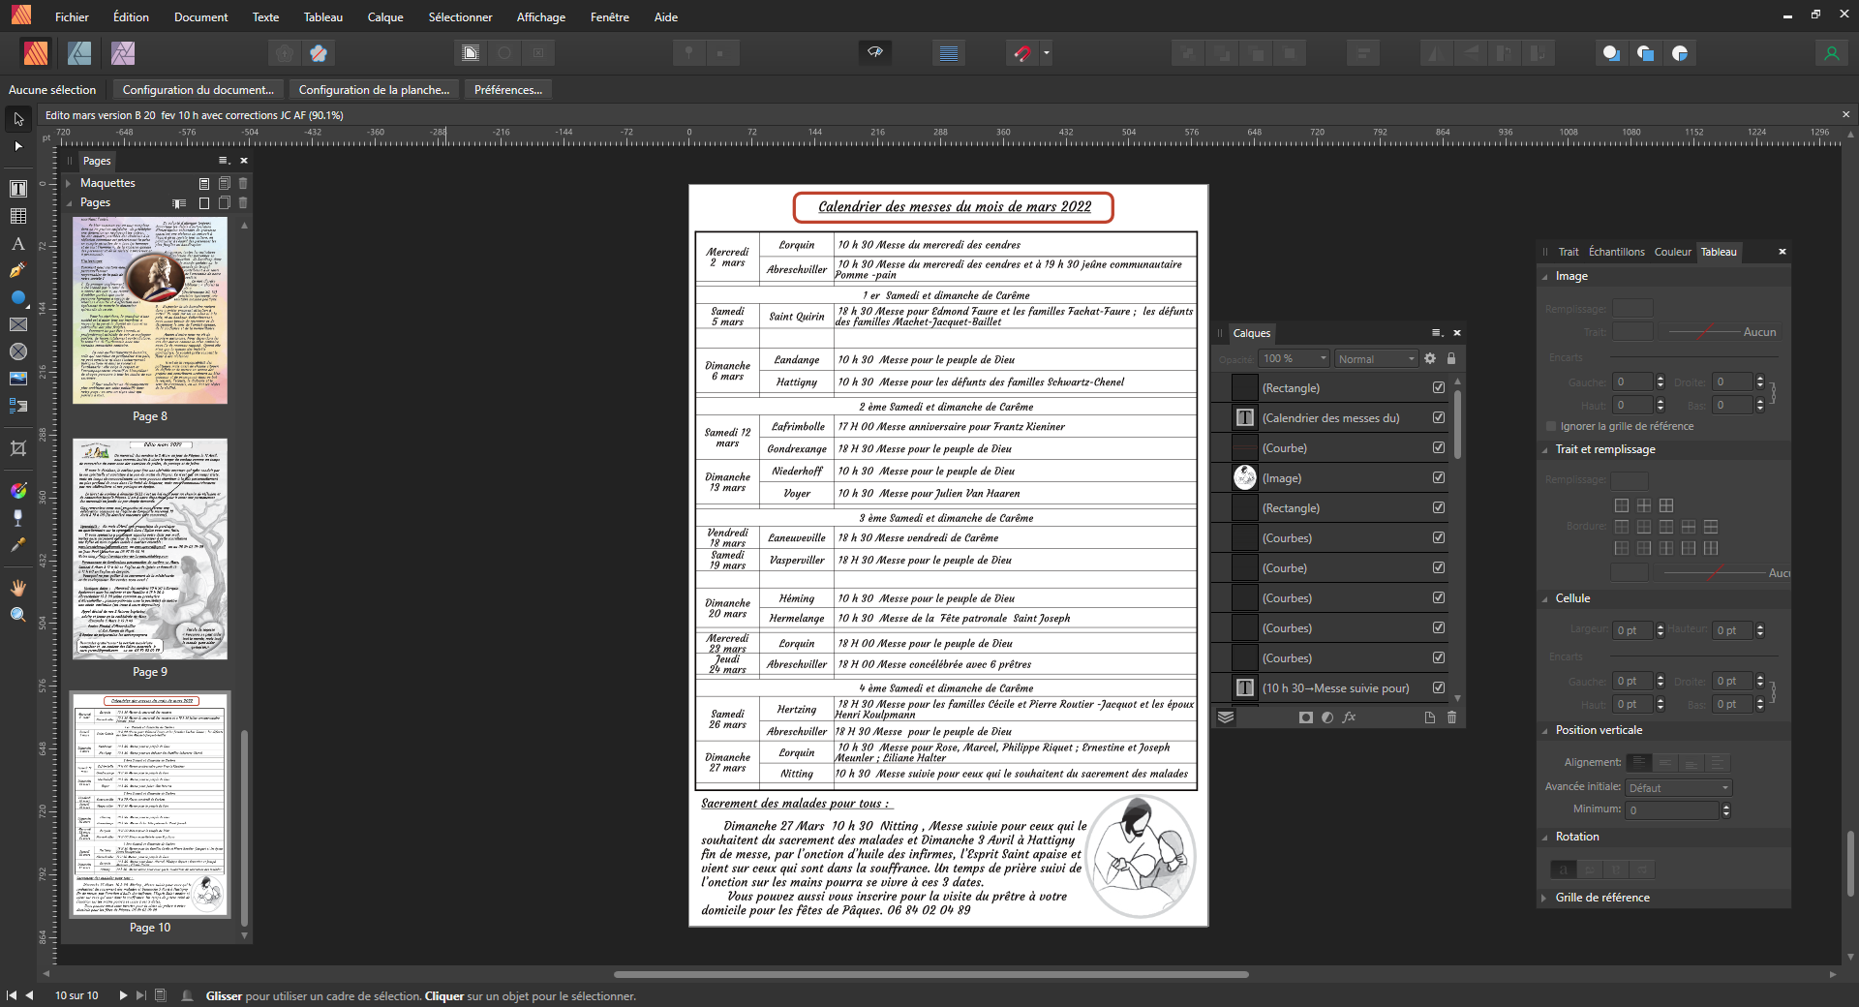1859x1007 pixels.
Task: Toggle visibility of (Calendrier des messes du) layer
Action: click(x=1439, y=417)
